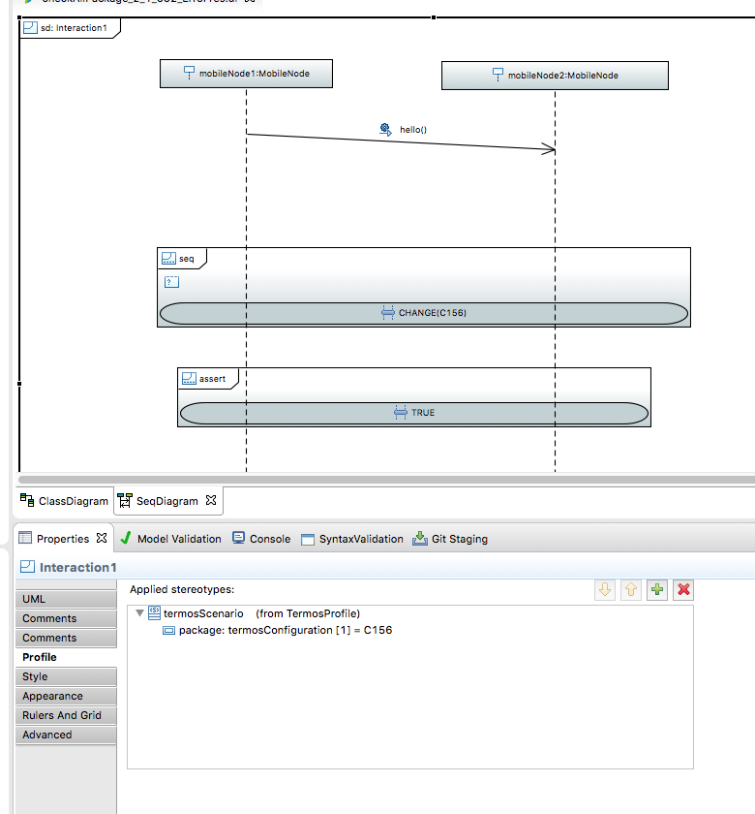
Task: Click the diagram horizontal scrollbar
Action: pyautogui.click(x=386, y=479)
